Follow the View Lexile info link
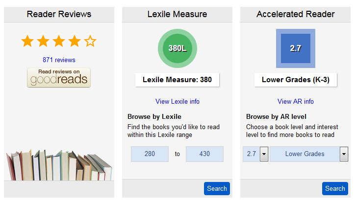Image resolution: width=355 pixels, height=203 pixels. [177, 102]
